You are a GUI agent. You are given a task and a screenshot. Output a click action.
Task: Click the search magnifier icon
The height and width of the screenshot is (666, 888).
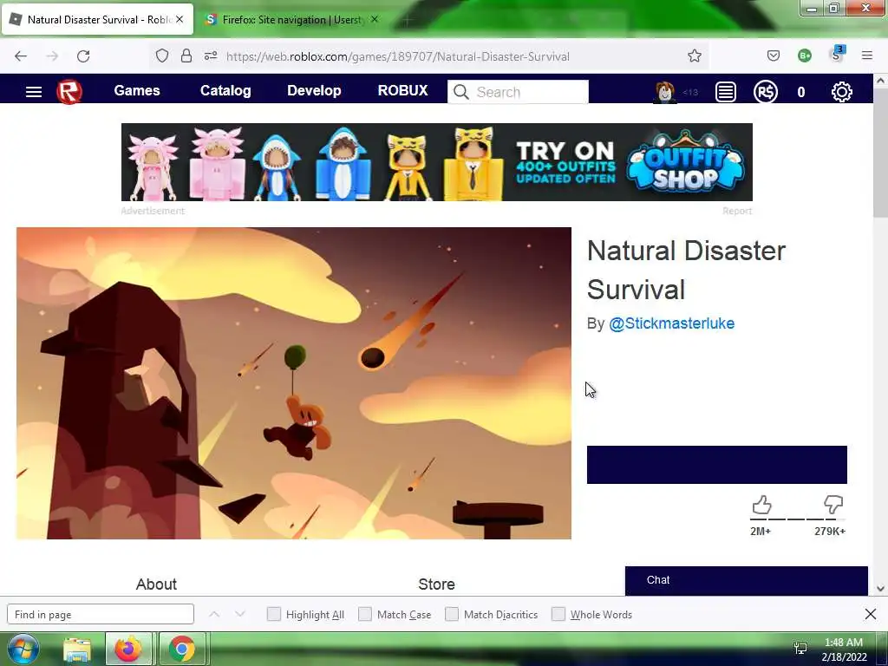point(461,92)
